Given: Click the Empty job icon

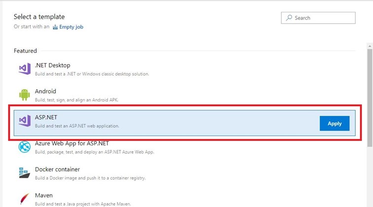Looking at the screenshot, I should pyautogui.click(x=55, y=27).
